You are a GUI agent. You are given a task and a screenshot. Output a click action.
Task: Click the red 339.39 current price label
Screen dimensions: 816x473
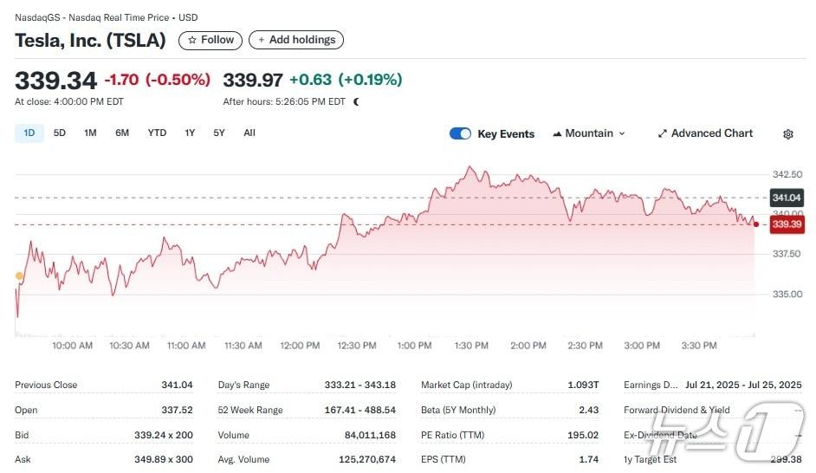coord(786,224)
